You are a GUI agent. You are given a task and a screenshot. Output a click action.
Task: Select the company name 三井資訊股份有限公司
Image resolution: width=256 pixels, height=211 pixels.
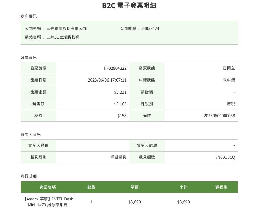coord(66,28)
